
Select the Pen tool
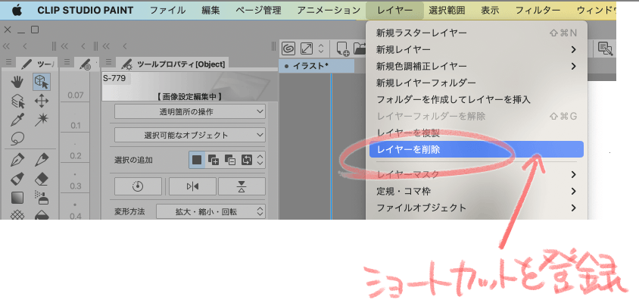point(17,160)
